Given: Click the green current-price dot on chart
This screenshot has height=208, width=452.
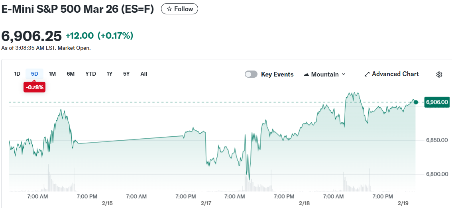Looking at the screenshot, I should click(x=416, y=102).
